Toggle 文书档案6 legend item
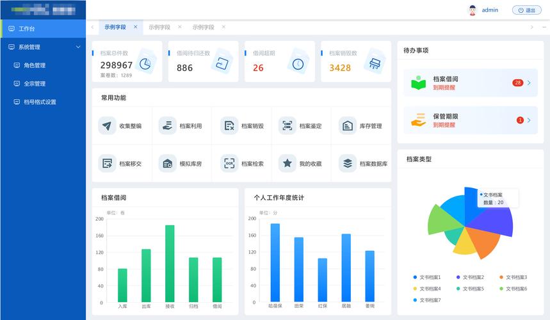This screenshot has height=320, width=550. (513, 289)
